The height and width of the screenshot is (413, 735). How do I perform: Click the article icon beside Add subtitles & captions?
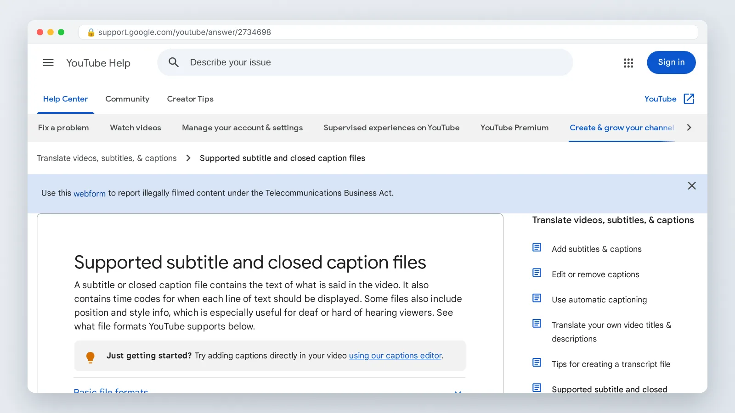537,247
